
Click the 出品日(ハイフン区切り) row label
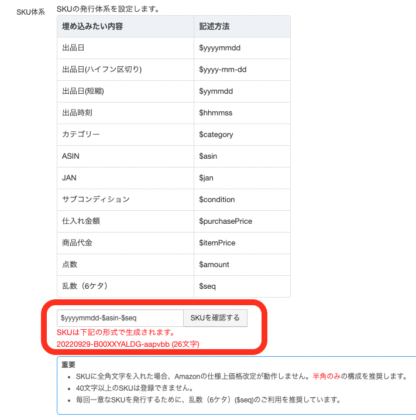[x=102, y=70]
